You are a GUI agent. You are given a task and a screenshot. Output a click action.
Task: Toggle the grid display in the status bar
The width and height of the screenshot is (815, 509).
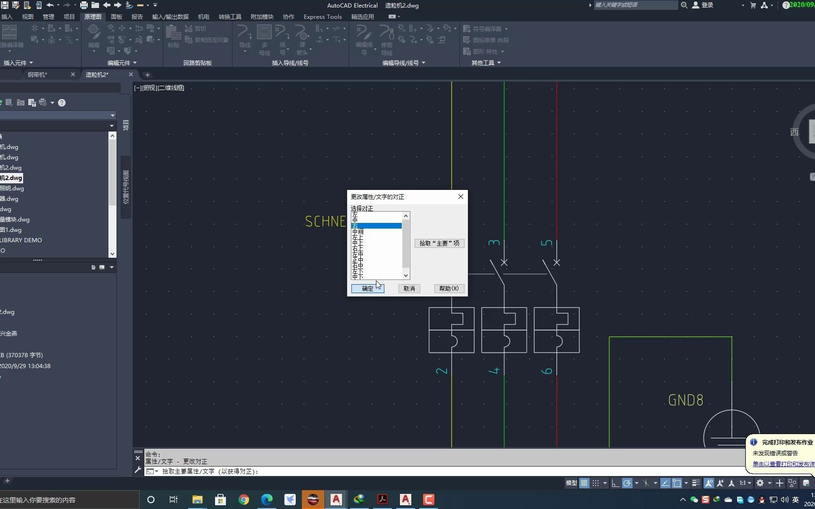584,483
